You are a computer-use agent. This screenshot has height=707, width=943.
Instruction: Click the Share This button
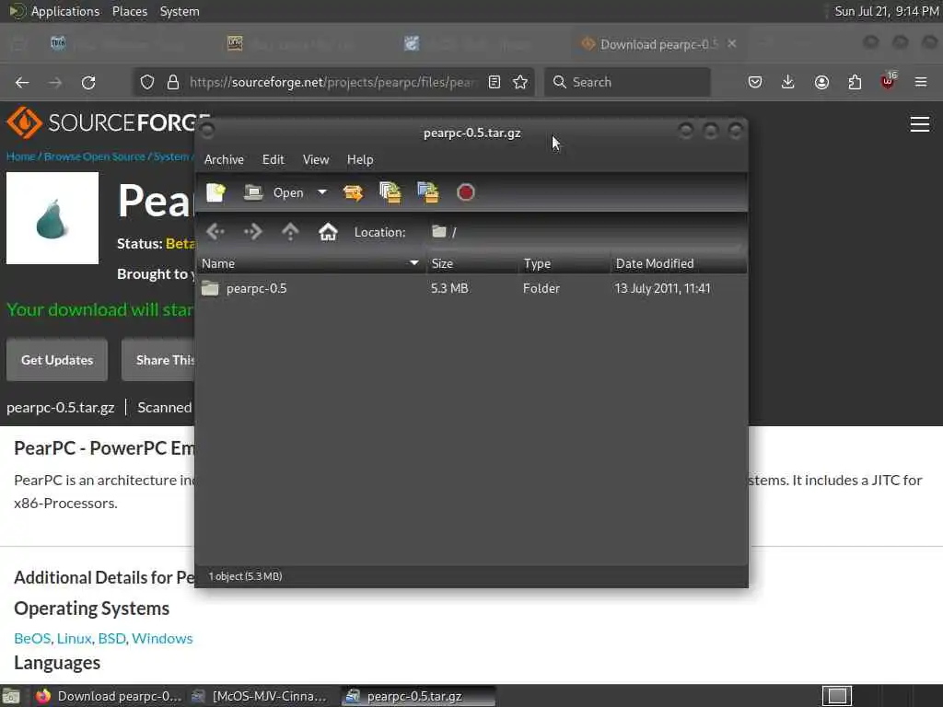tap(158, 360)
